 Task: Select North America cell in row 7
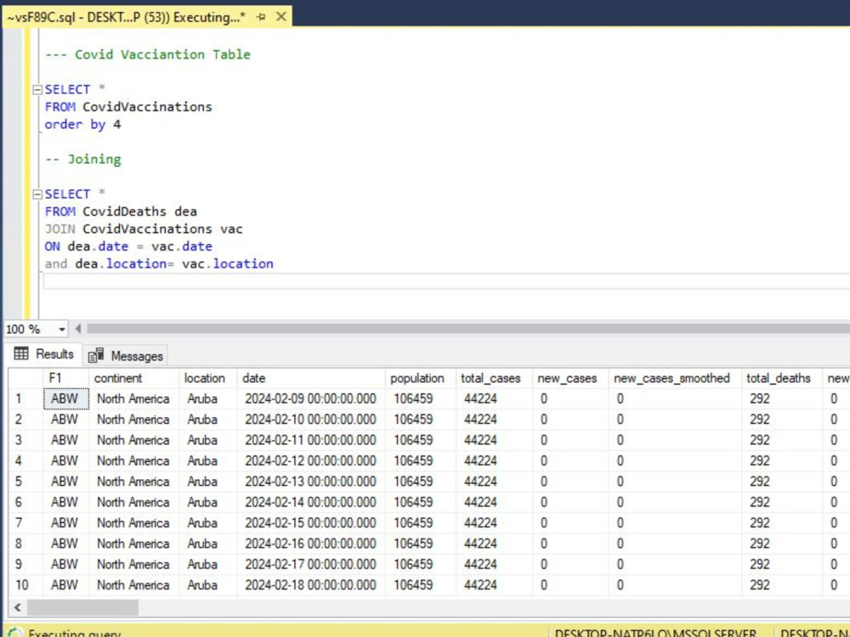tap(134, 522)
